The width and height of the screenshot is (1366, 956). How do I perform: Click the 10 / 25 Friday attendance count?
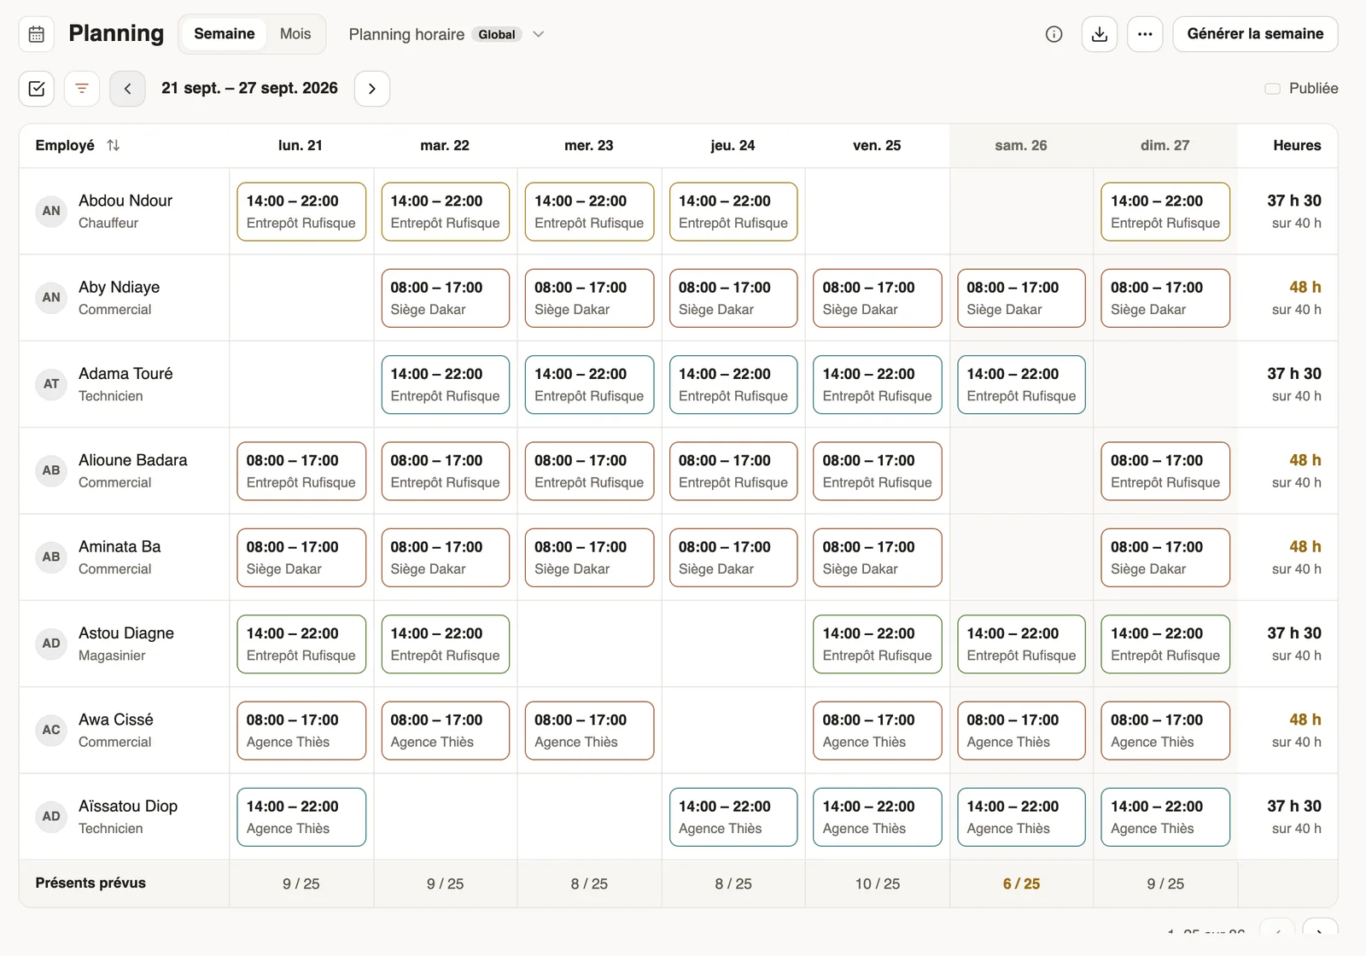pyautogui.click(x=878, y=883)
